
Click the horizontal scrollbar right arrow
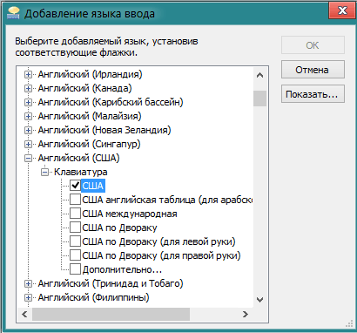tap(246, 314)
